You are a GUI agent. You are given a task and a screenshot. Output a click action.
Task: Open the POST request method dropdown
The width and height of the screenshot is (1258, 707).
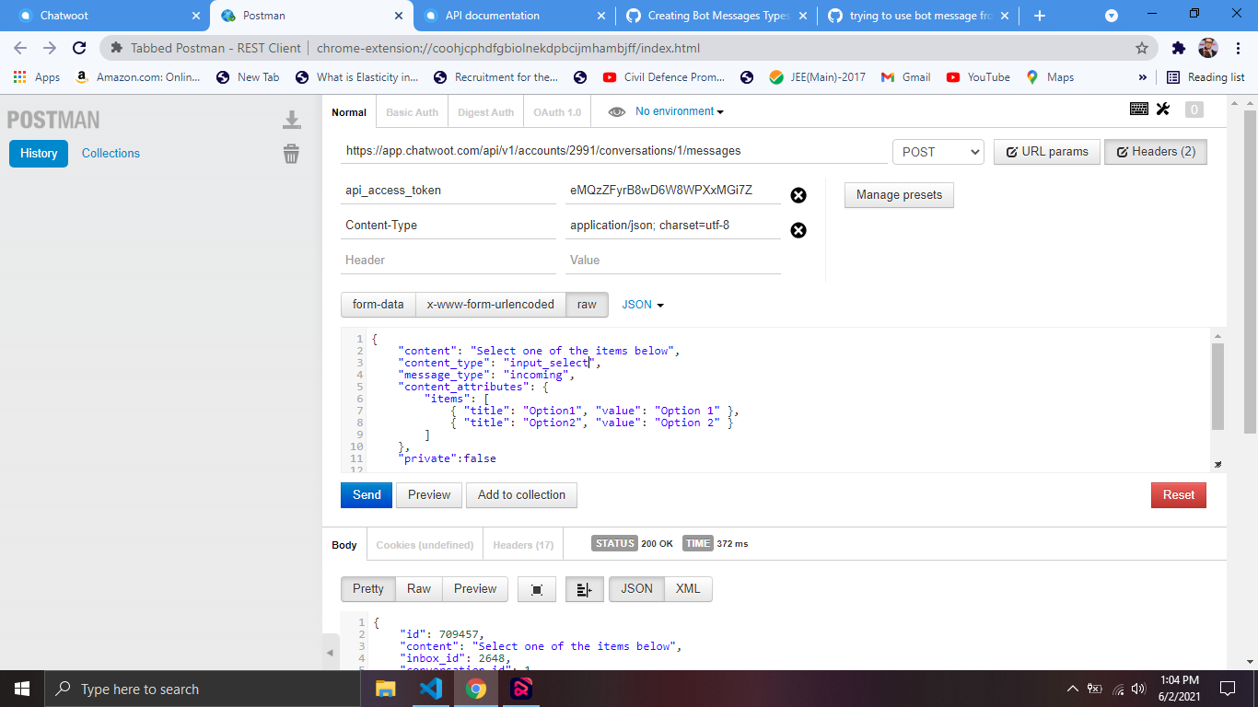(x=938, y=151)
